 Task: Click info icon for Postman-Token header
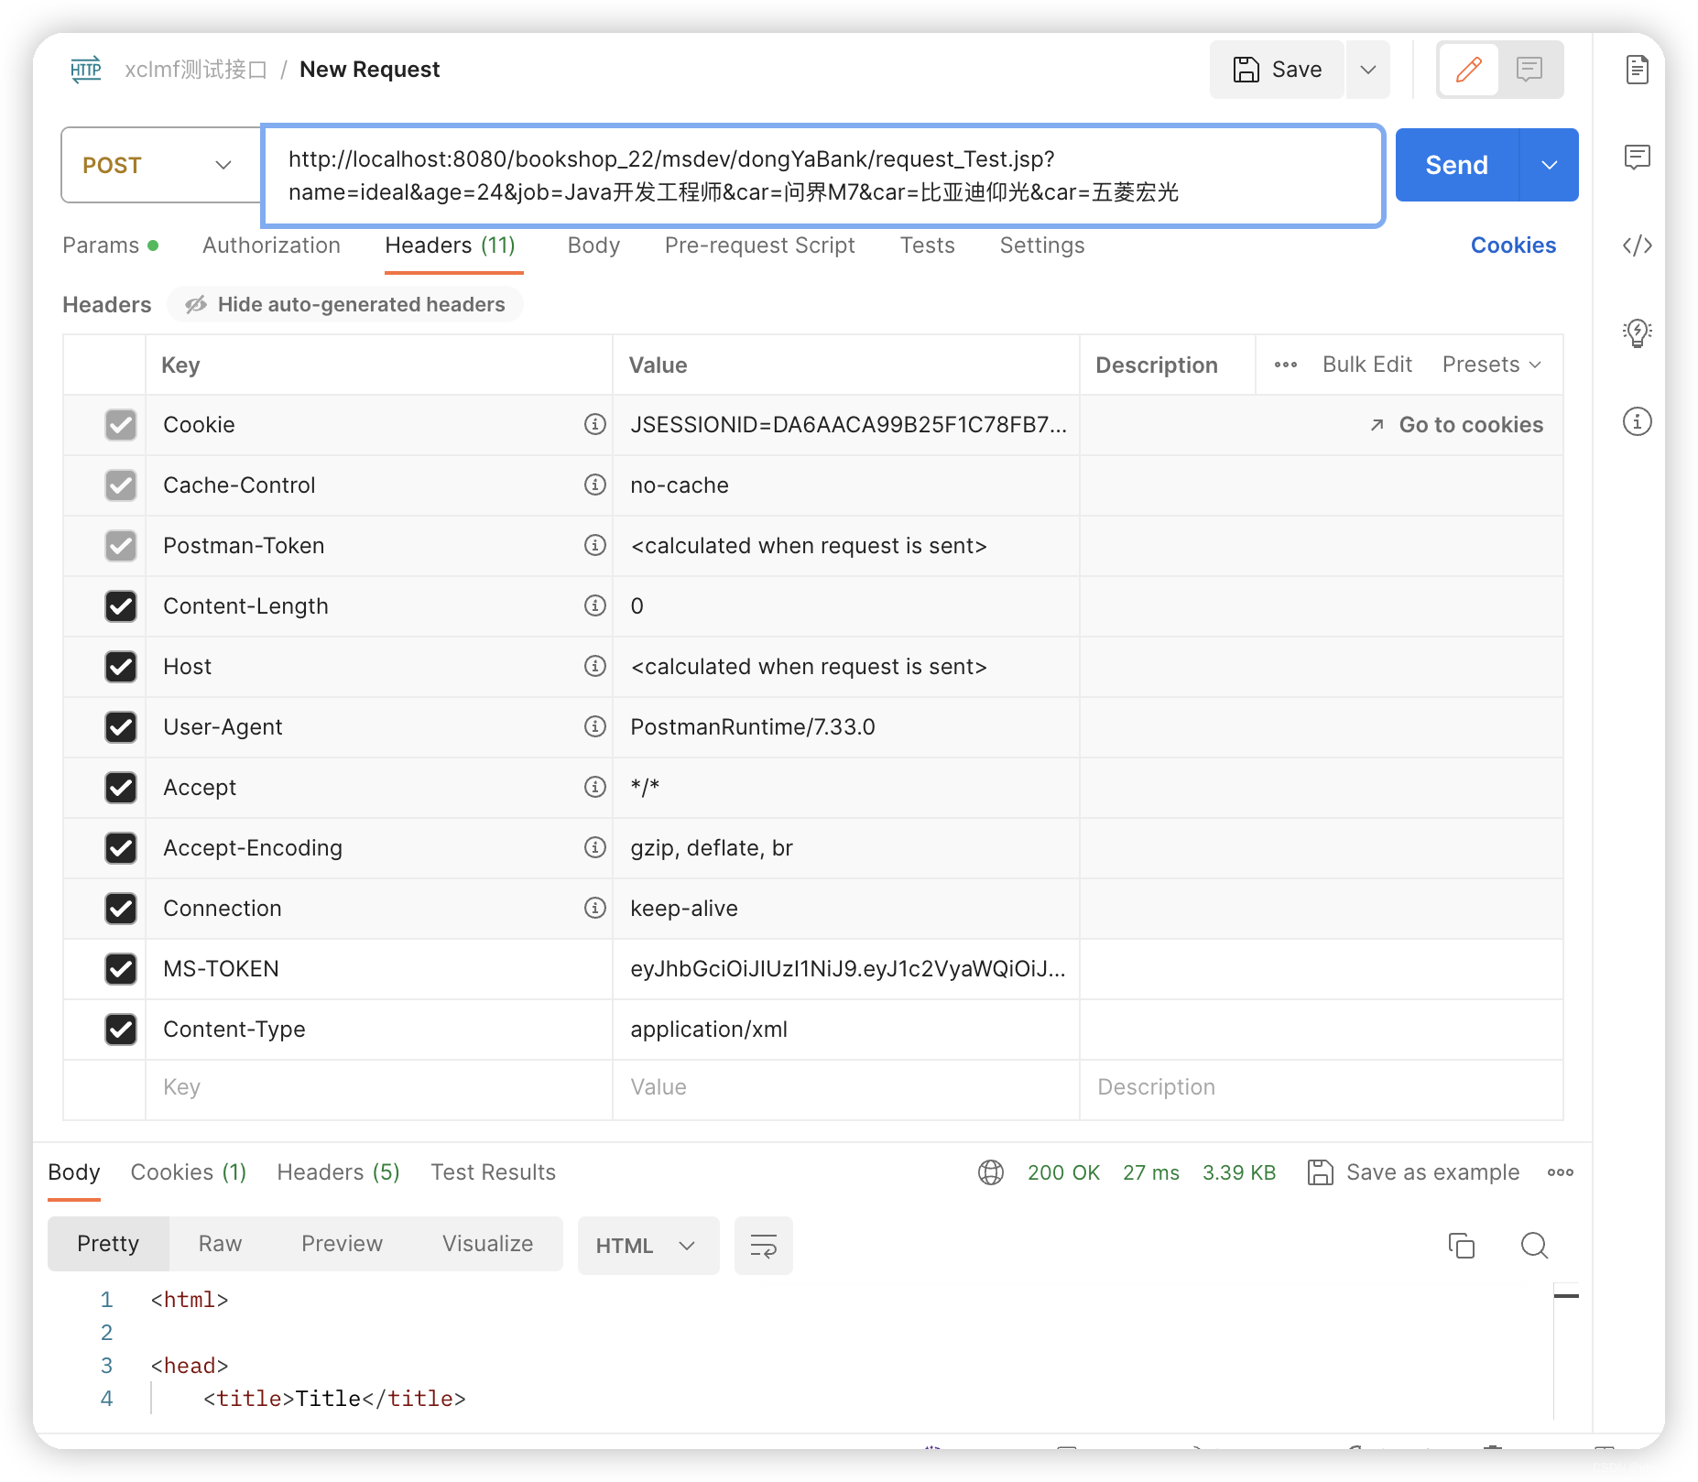tap(595, 545)
